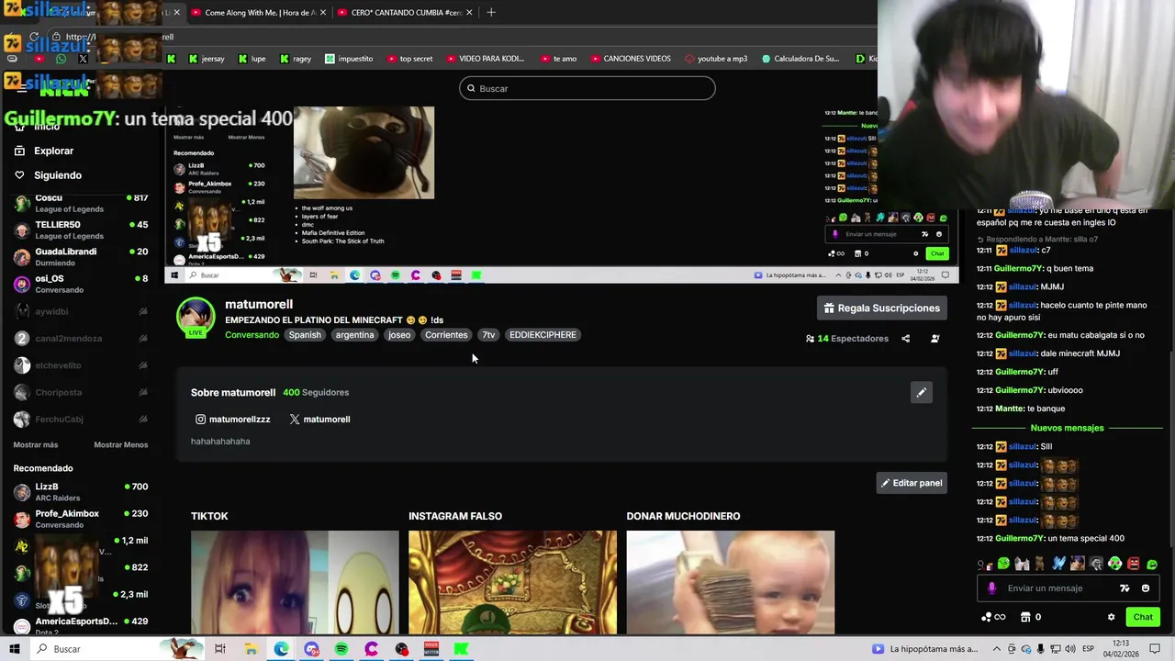
Task: Select the joseo tag
Action: 399,335
